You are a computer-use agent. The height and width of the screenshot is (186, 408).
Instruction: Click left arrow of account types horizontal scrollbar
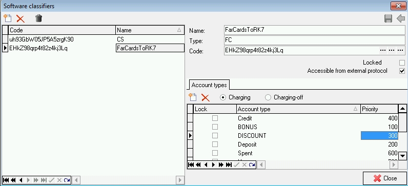tap(261, 164)
